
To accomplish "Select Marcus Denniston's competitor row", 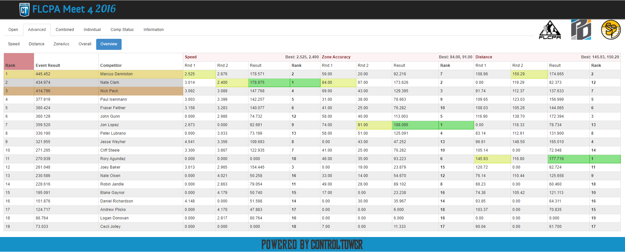I will click(x=116, y=74).
